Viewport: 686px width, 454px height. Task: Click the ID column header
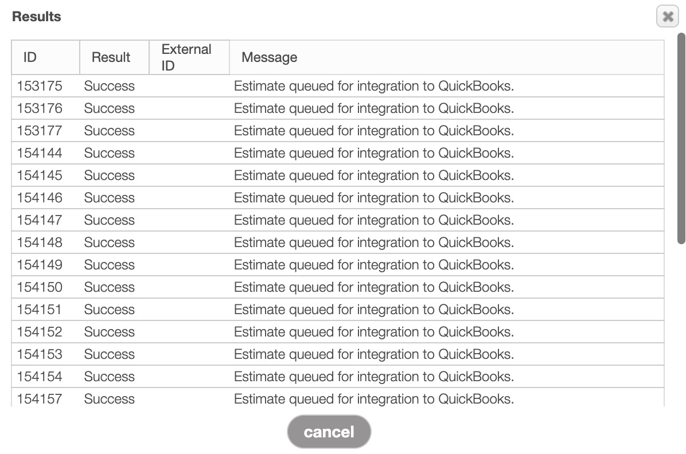coord(30,57)
